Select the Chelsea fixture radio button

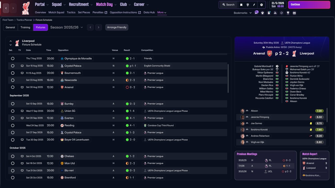[x=13, y=156]
